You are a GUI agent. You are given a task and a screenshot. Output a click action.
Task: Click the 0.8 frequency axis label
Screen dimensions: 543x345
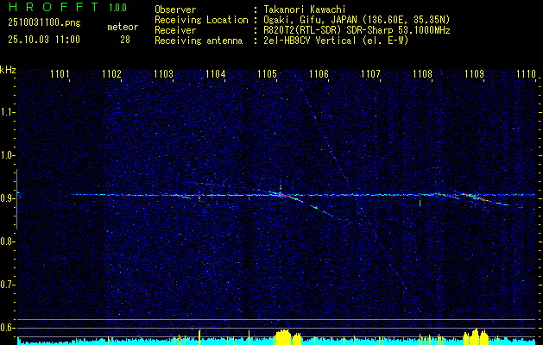tap(6, 241)
